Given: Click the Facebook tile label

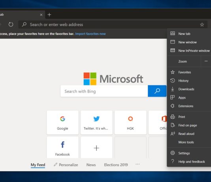Looking at the screenshot, I should click(62, 154).
